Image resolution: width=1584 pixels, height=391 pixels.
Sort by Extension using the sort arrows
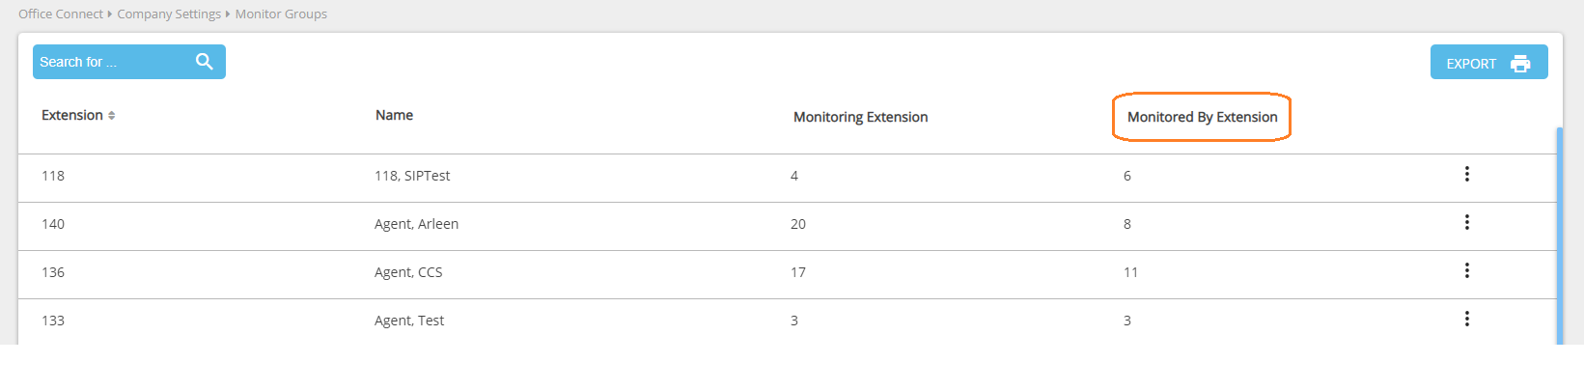[x=112, y=116]
